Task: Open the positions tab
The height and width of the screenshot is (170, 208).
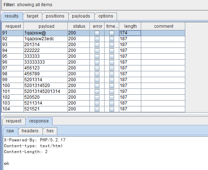Action: pos(55,16)
